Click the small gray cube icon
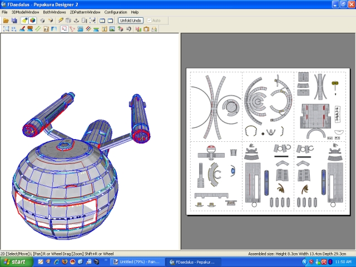The image size is (356, 267). (x=42, y=21)
